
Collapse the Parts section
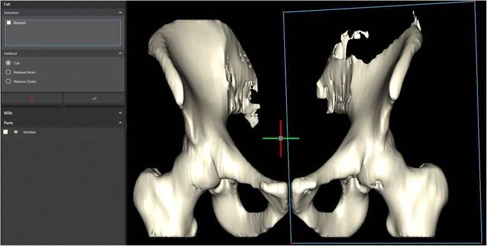[x=120, y=123]
